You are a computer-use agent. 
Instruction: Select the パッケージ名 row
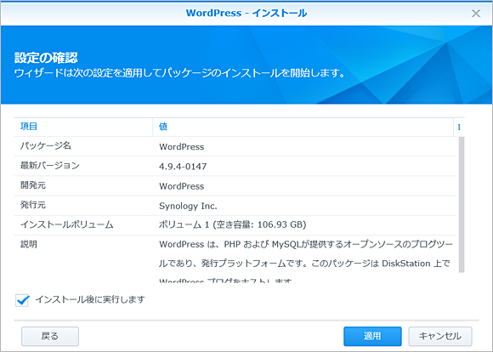[235, 146]
